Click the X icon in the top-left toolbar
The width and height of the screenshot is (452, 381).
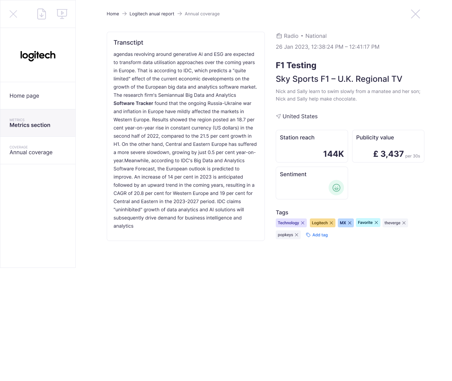point(13,14)
